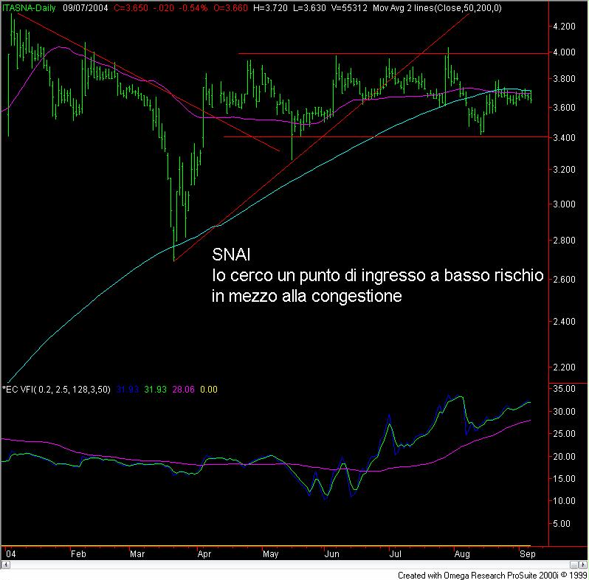Select the 'in mezzo alla congestione' text
The image size is (589, 580).
(x=306, y=296)
